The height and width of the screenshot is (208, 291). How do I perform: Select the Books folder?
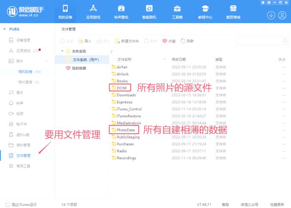120,81
